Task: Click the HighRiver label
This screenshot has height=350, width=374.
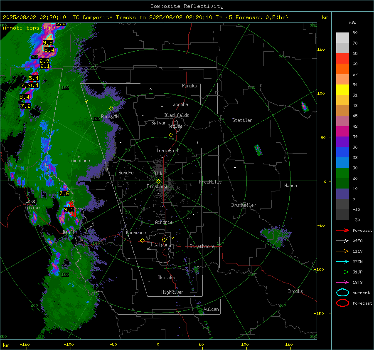Action: coord(172,292)
